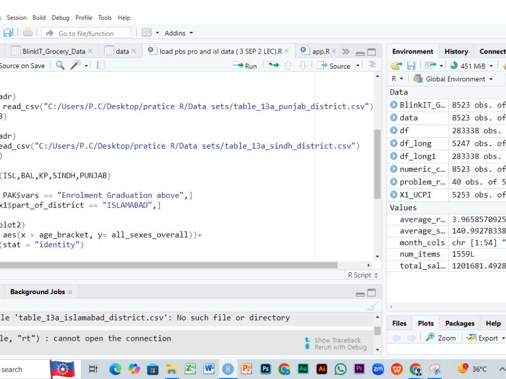Open the workspace panes layout icon
Viewport: 506px width, 379px height.
(x=147, y=32)
